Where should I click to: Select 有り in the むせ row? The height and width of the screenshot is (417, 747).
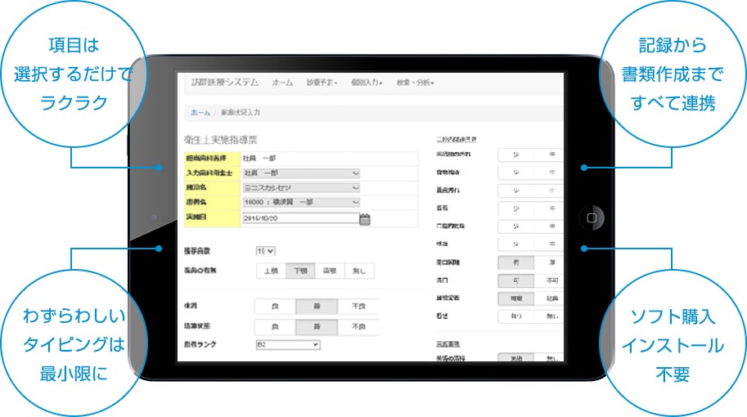515,316
